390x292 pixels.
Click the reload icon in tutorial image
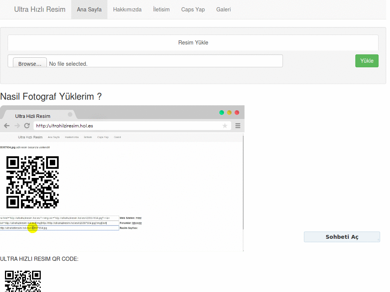click(x=27, y=125)
